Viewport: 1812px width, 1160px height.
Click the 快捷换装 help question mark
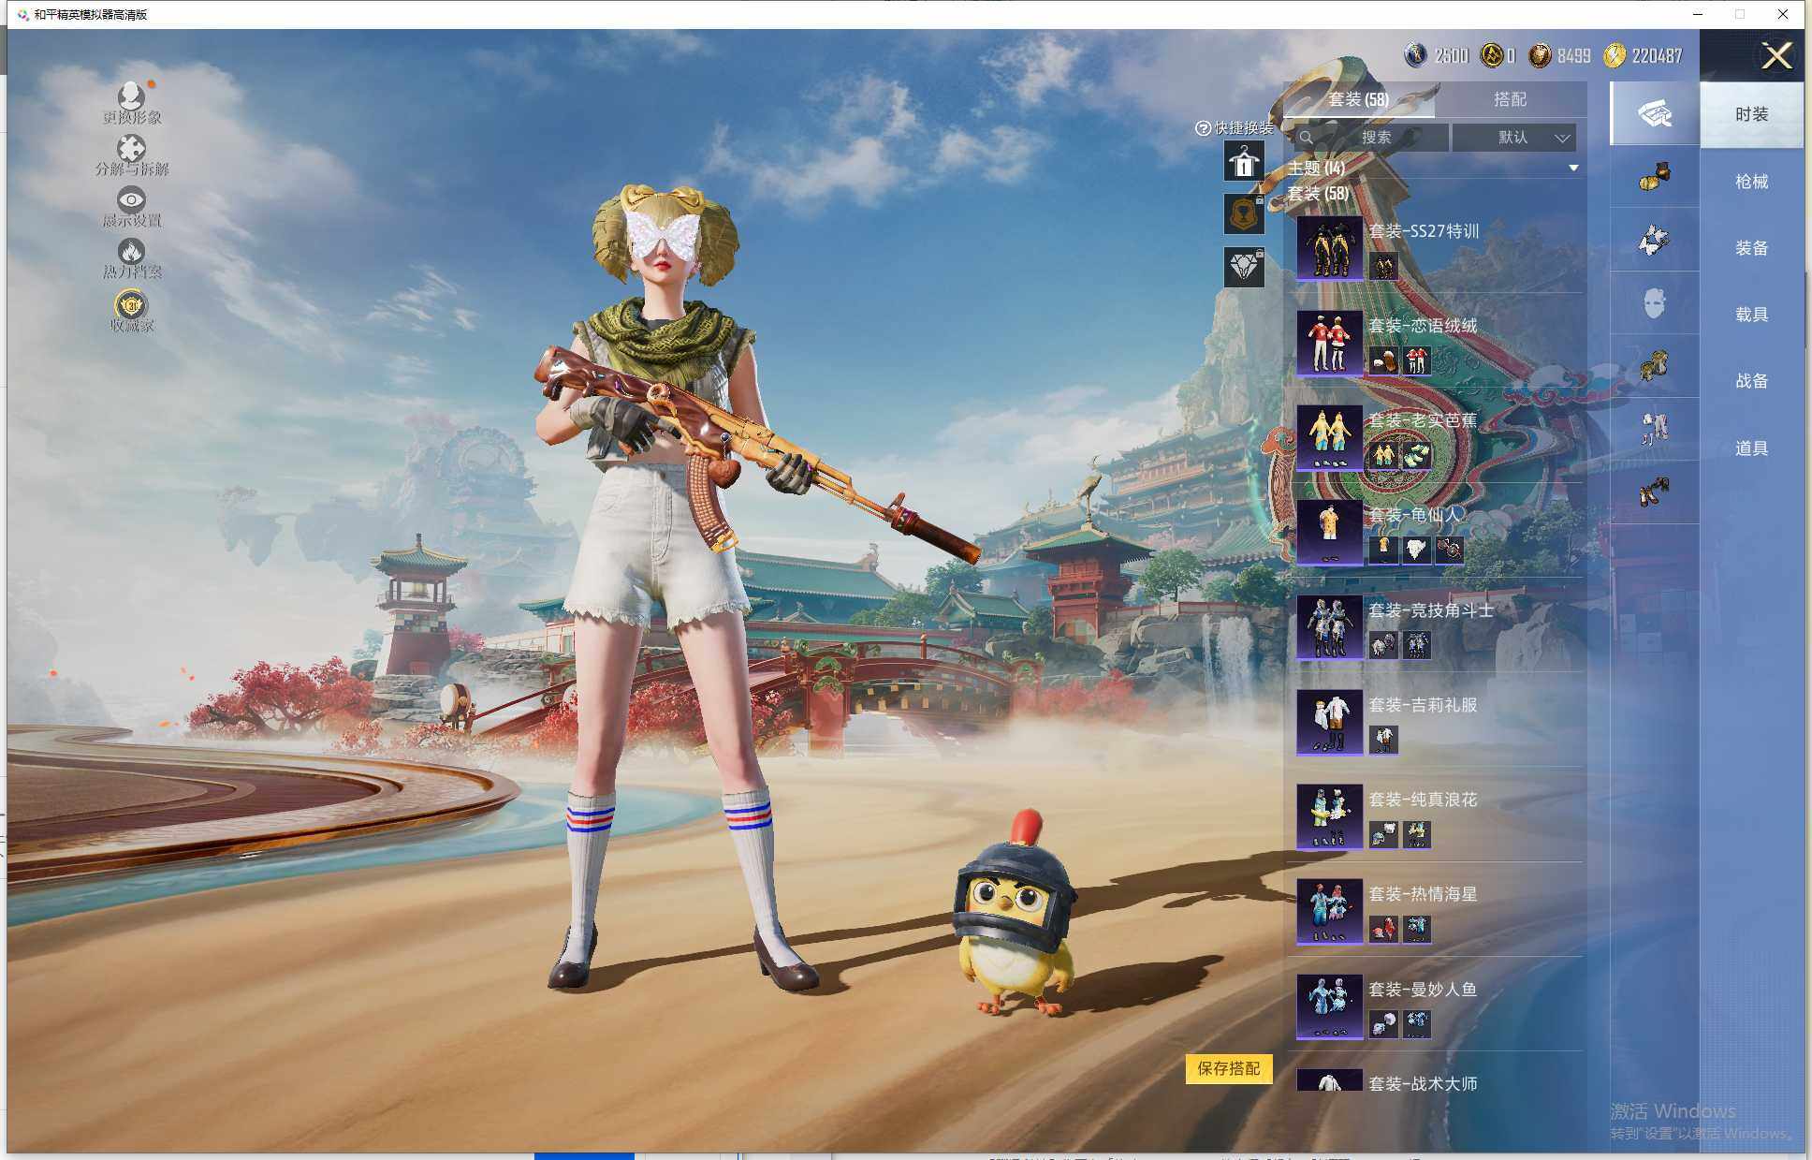tap(1203, 128)
